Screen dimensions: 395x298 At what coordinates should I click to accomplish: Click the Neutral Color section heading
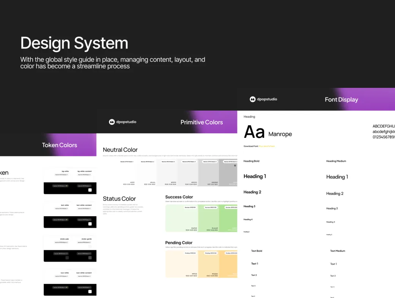[x=120, y=150]
